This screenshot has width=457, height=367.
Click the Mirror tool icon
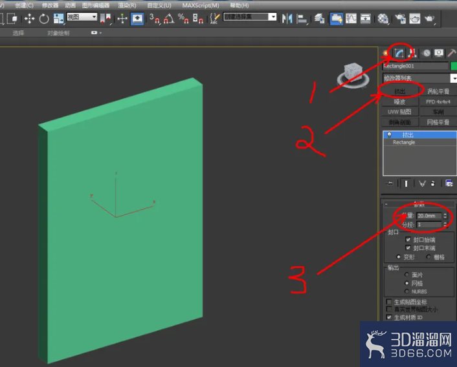287,19
